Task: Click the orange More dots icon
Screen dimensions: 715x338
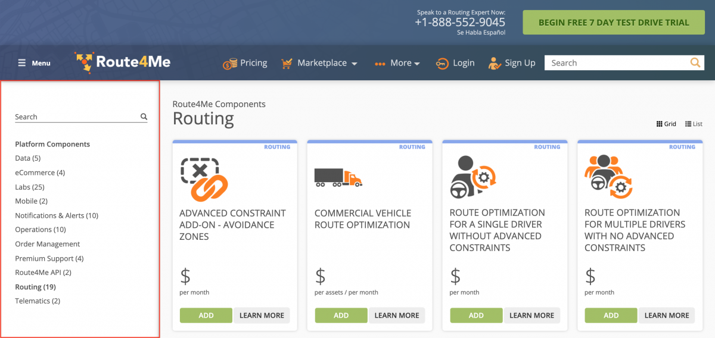Action: pyautogui.click(x=380, y=64)
